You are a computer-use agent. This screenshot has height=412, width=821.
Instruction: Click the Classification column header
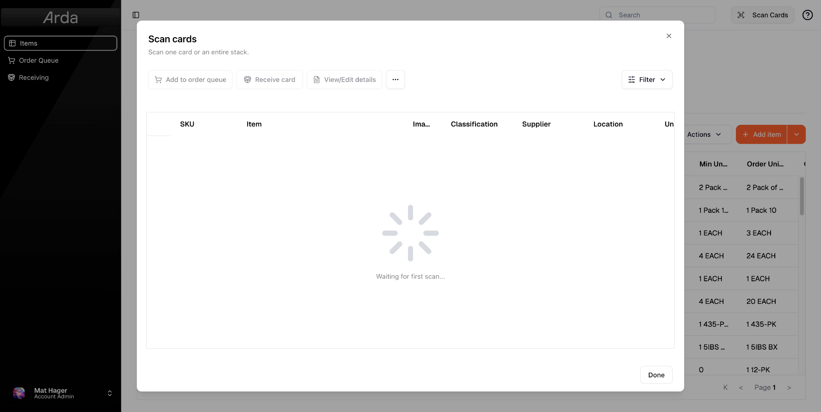click(474, 124)
